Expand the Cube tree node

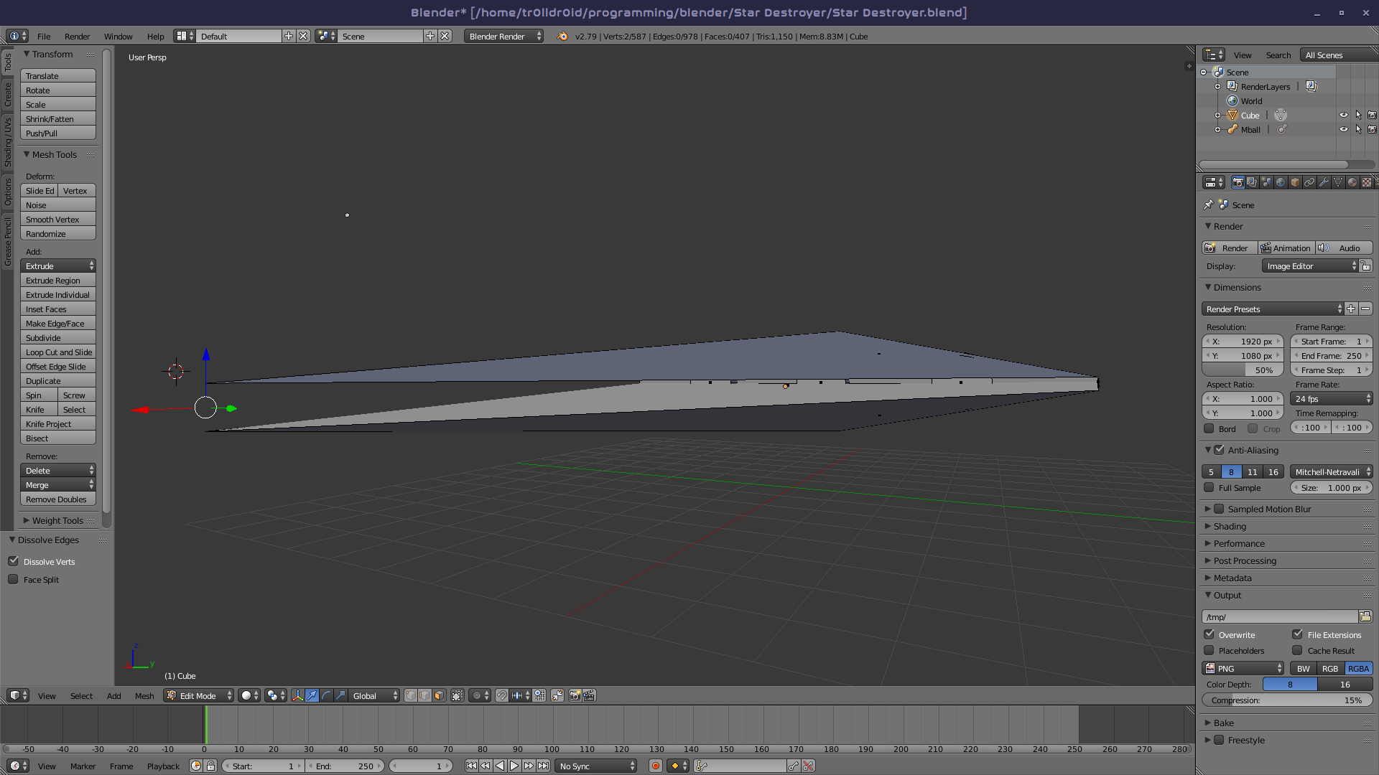point(1218,116)
